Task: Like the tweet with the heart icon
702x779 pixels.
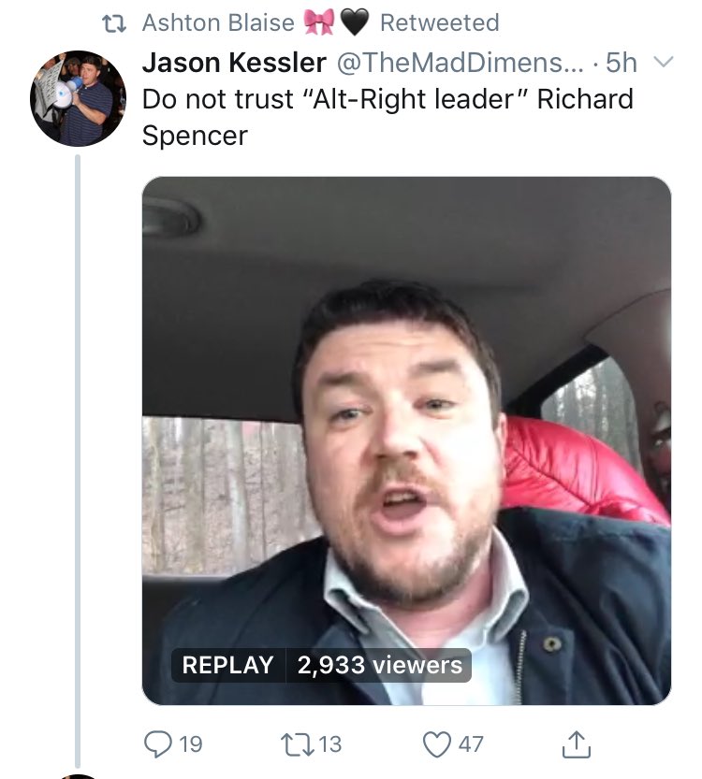Action: 437,744
